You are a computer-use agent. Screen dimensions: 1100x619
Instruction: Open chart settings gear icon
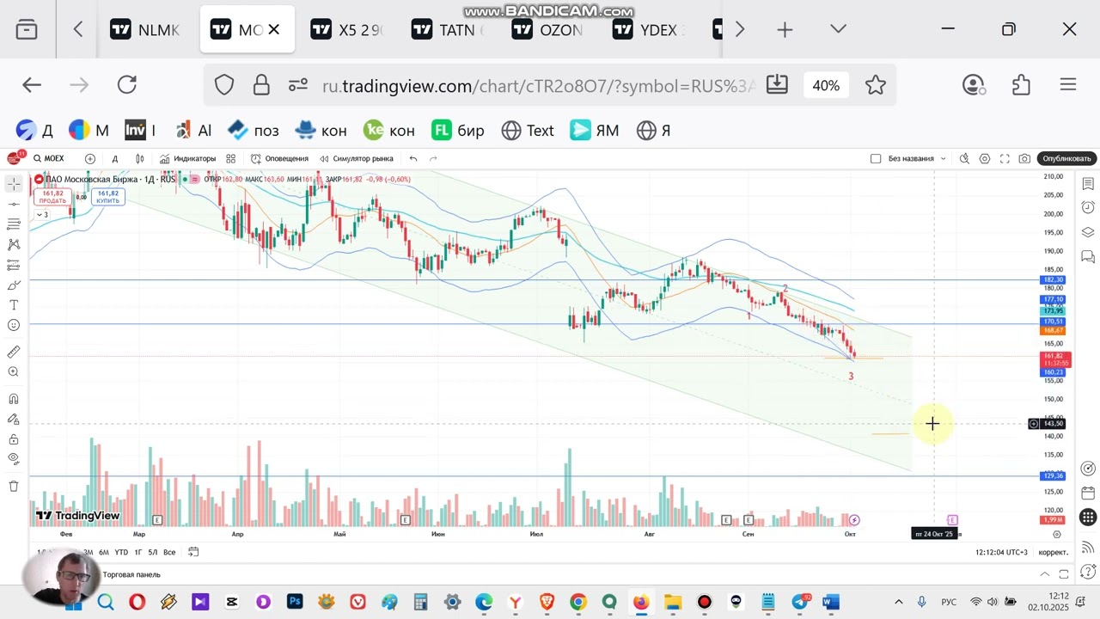tap(985, 159)
